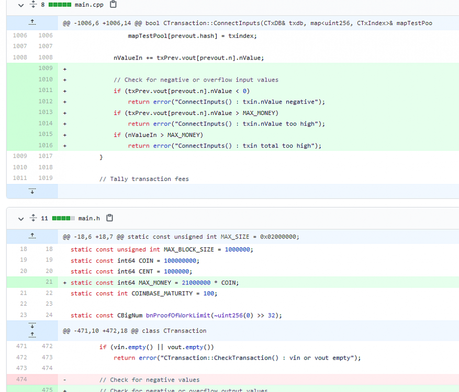The width and height of the screenshot is (459, 392).
Task: Click the main.cpp diffstat blocks
Action: pyautogui.click(x=59, y=5)
